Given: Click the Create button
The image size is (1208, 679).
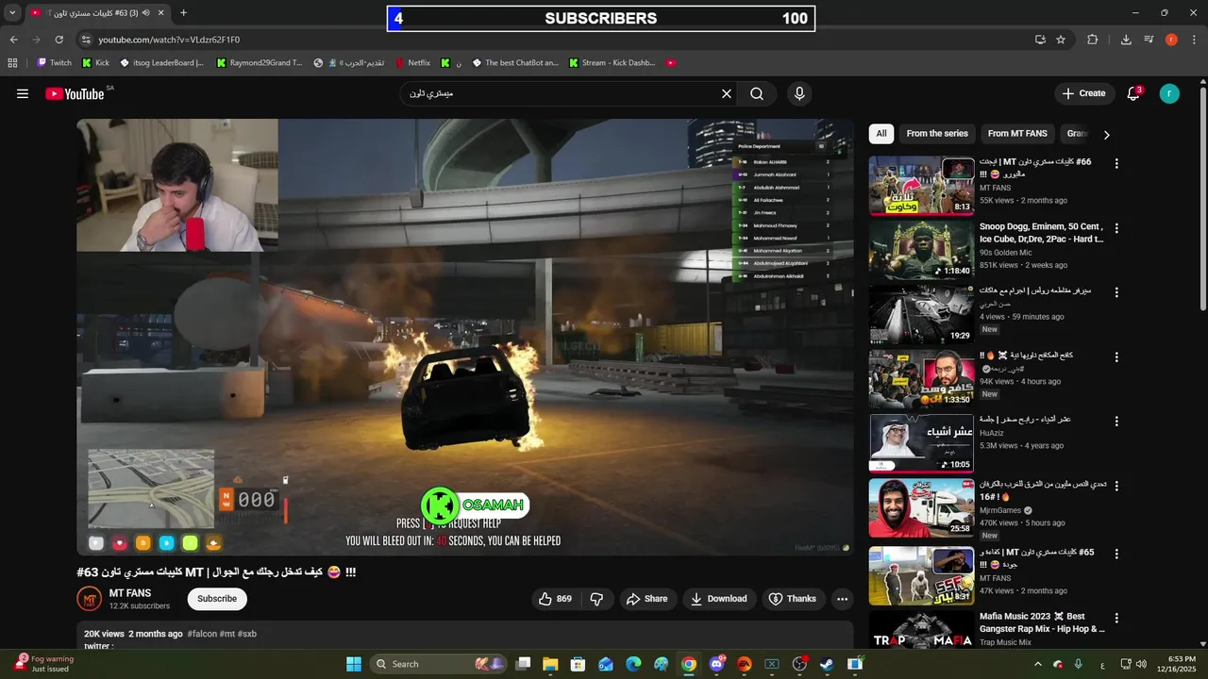Looking at the screenshot, I should tap(1083, 93).
